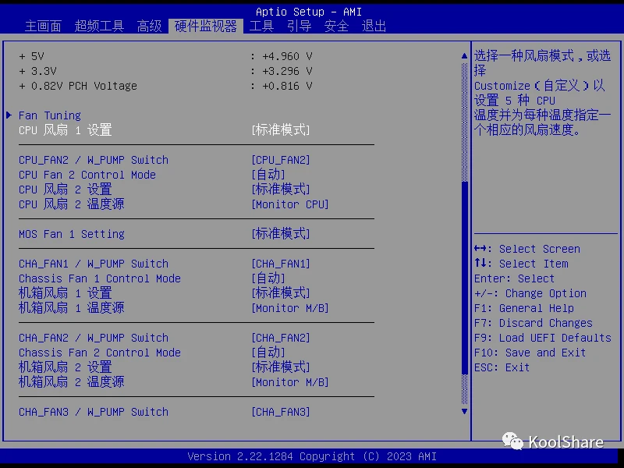This screenshot has width=624, height=468.
Task: Click the scrollbar up arrow
Action: (x=464, y=55)
